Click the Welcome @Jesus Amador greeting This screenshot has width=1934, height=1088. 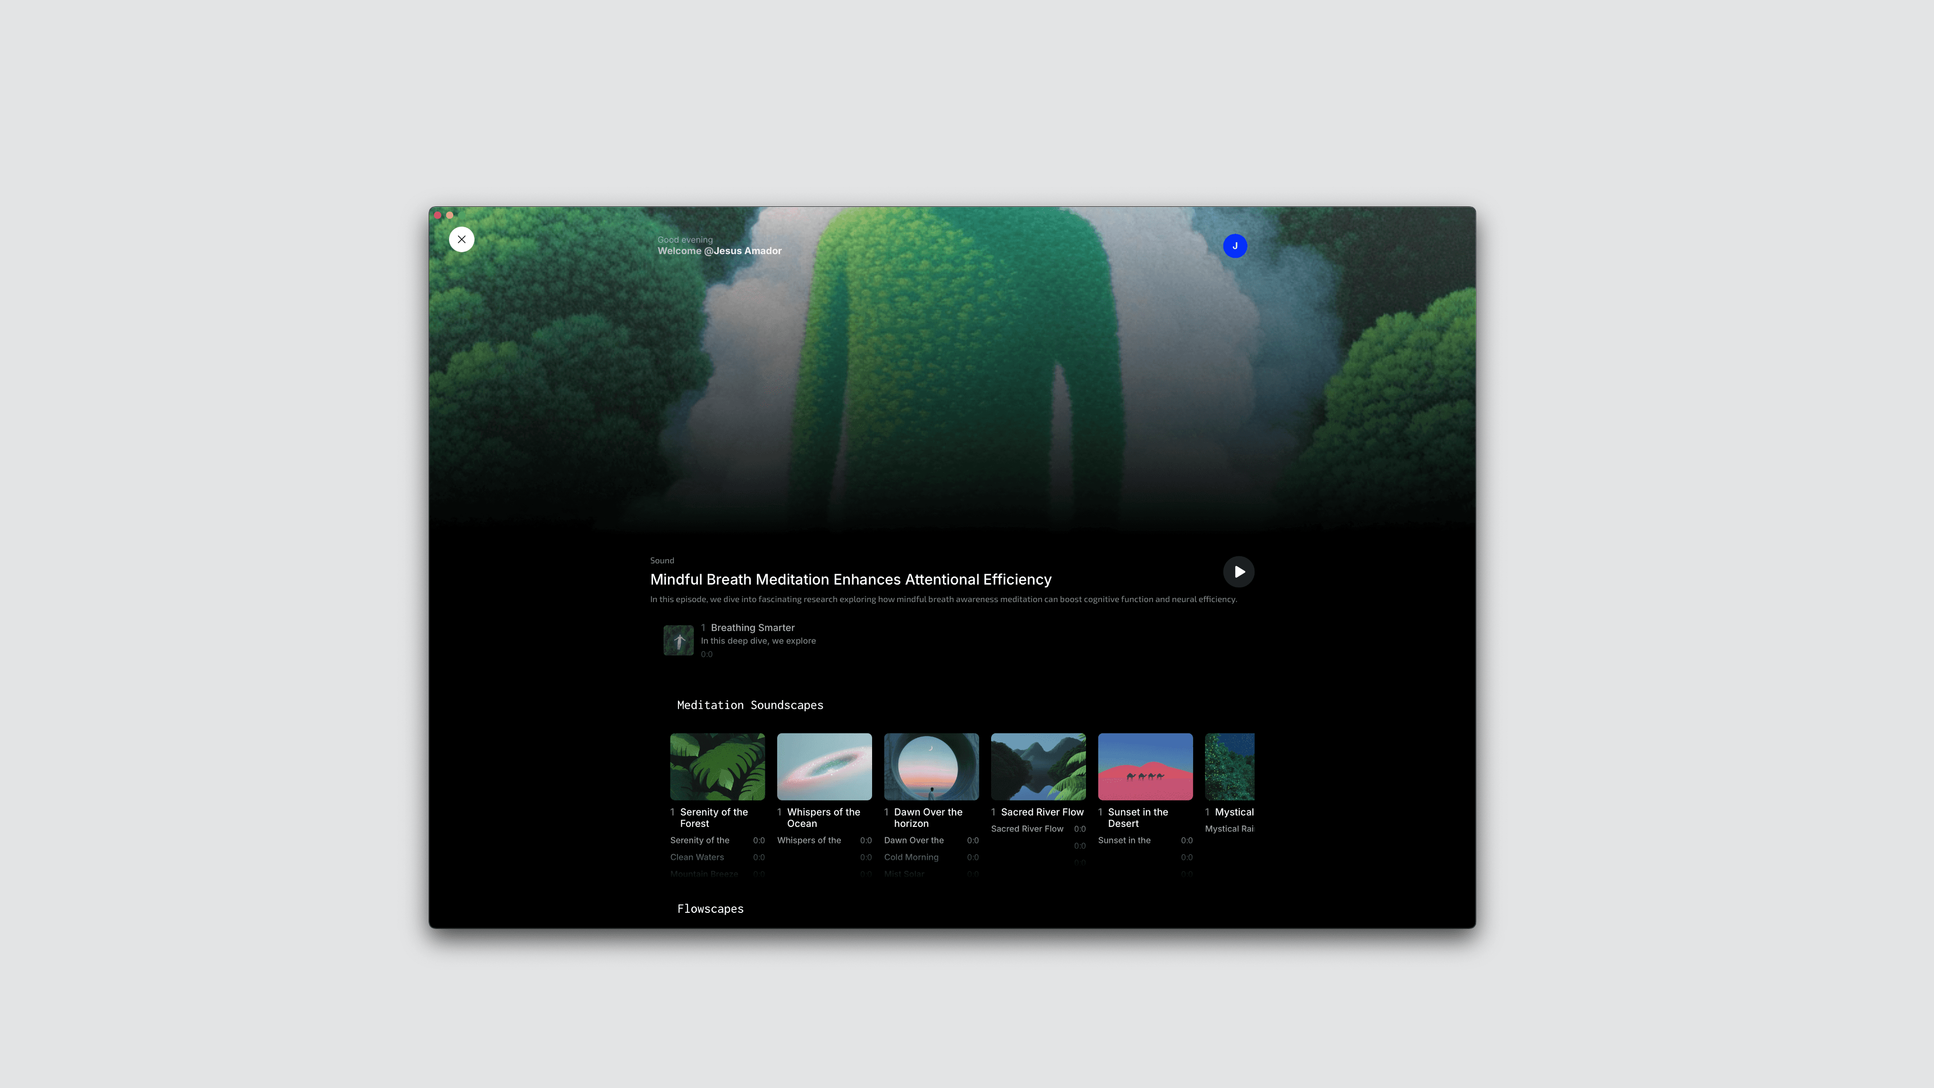coord(719,251)
